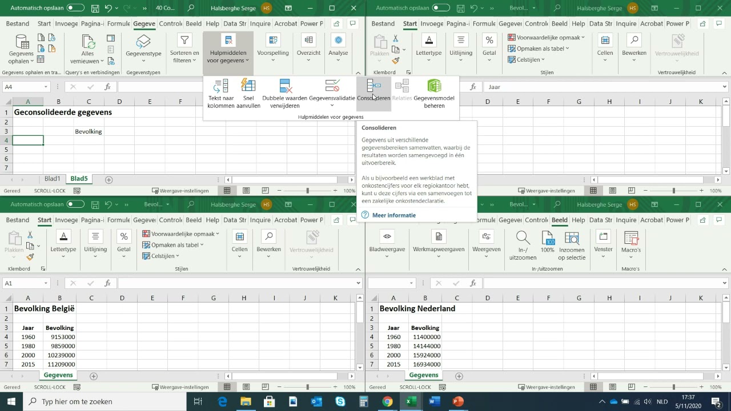Toggle Automatisch opslaan in top-right window
Image resolution: width=731 pixels, height=411 pixels.
(441, 8)
